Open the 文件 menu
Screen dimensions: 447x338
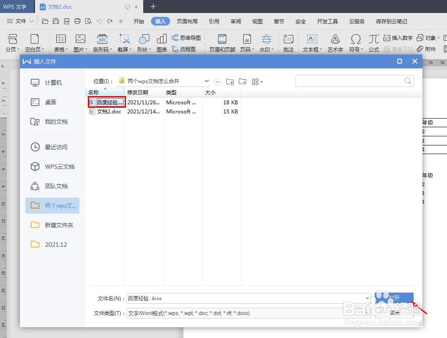pyautogui.click(x=20, y=21)
